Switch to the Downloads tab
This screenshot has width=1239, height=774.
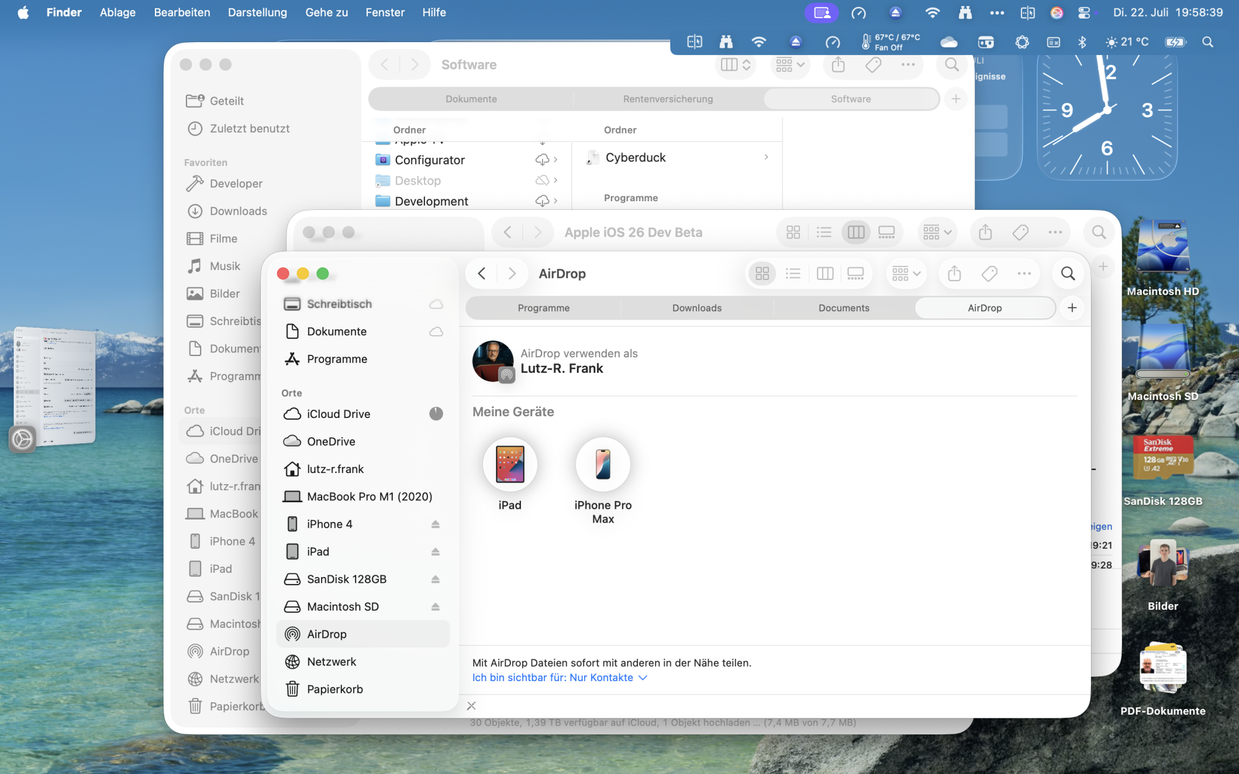(697, 308)
